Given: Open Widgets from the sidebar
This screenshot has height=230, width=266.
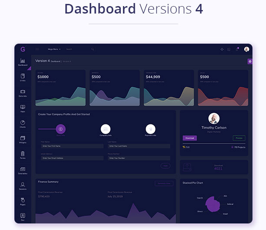Looking at the screenshot, I should coord(23,139).
